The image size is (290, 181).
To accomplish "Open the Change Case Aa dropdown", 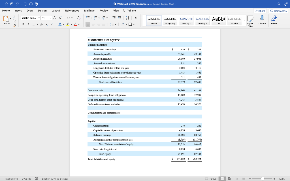I will point(70,18).
